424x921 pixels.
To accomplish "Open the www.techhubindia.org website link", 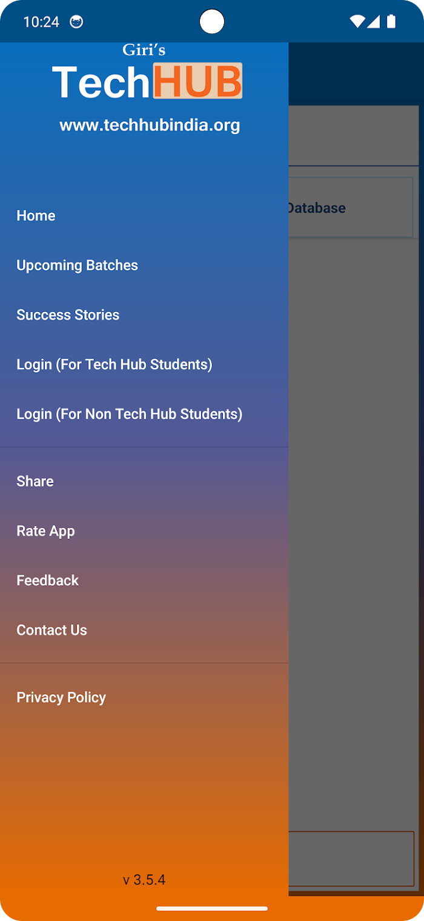I will [x=150, y=126].
